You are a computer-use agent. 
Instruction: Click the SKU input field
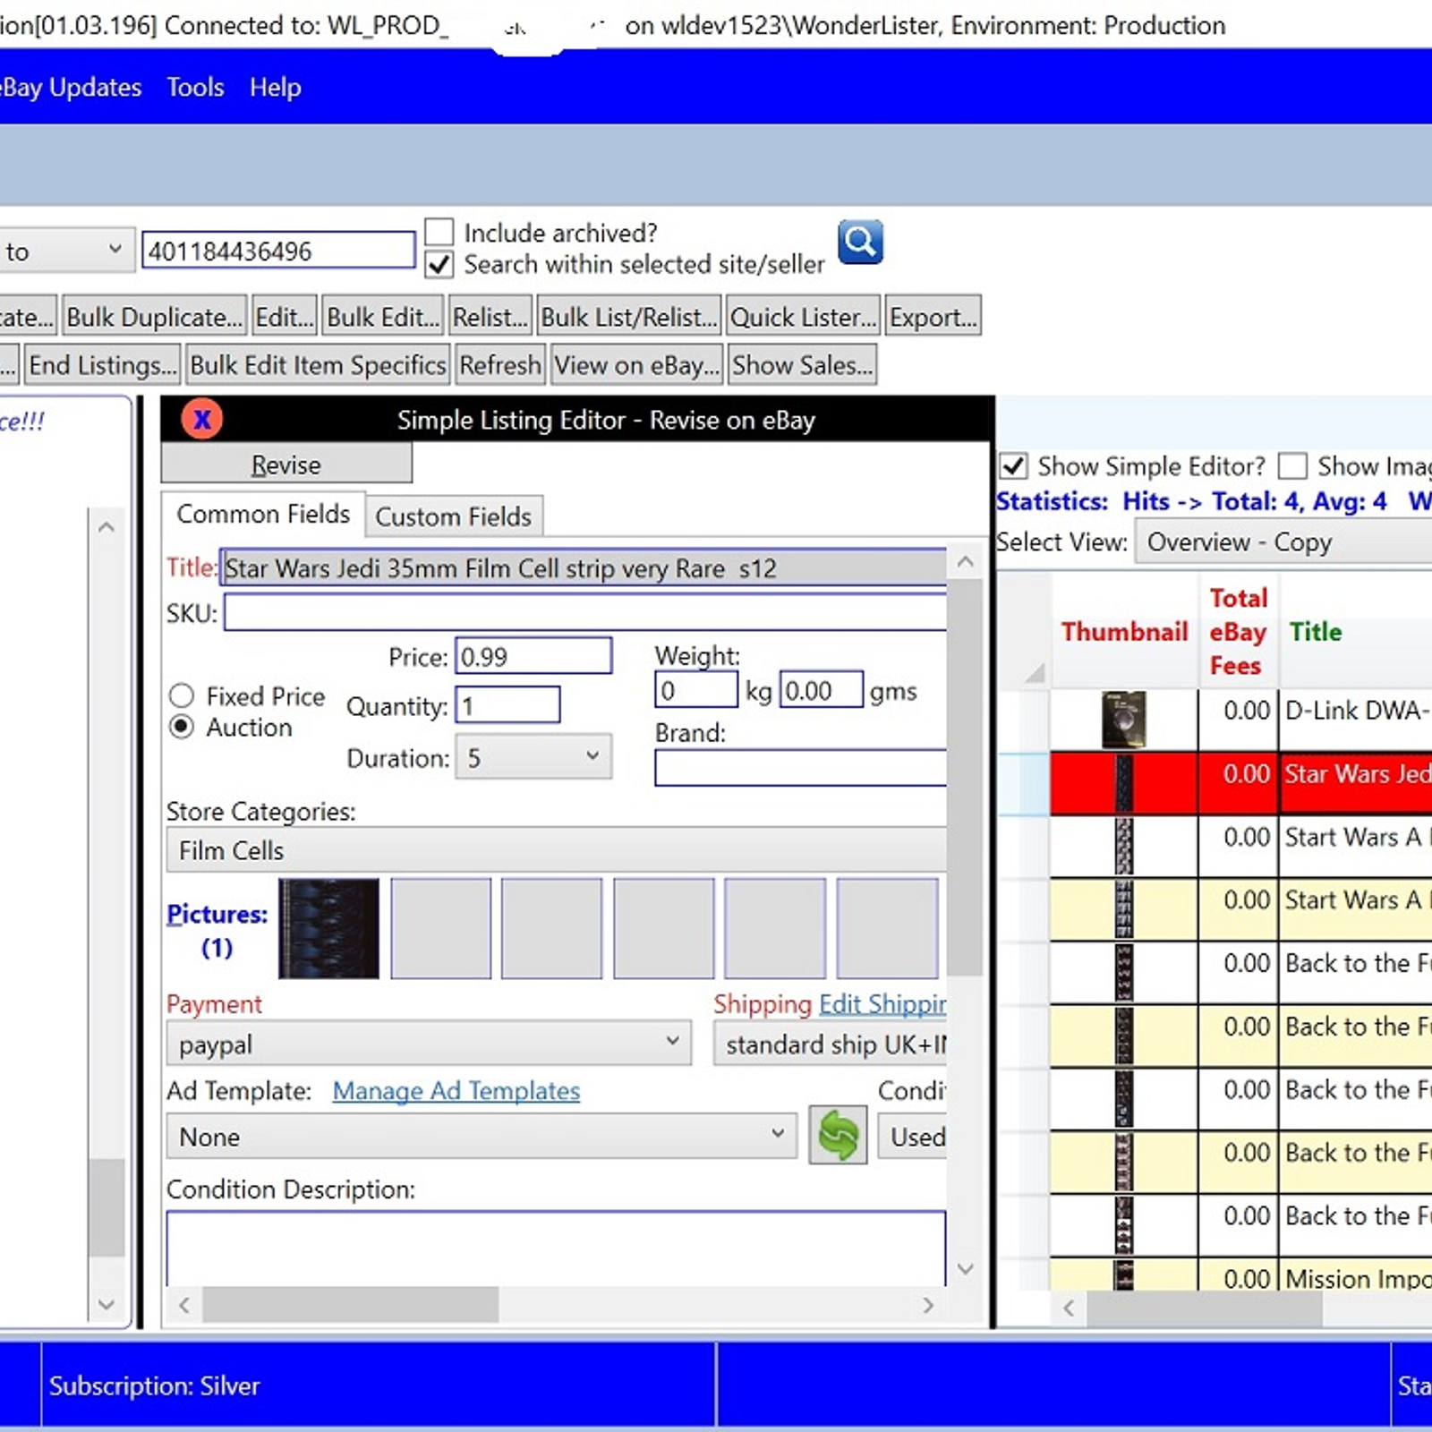click(x=585, y=613)
